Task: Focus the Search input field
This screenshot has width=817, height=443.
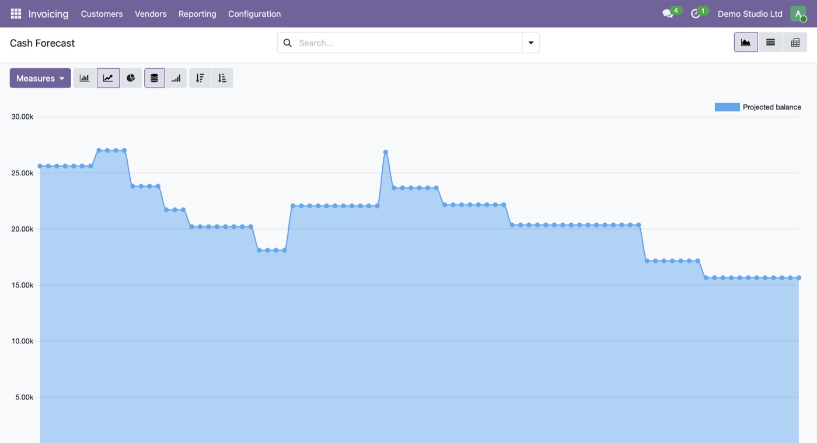Action: tap(408, 43)
